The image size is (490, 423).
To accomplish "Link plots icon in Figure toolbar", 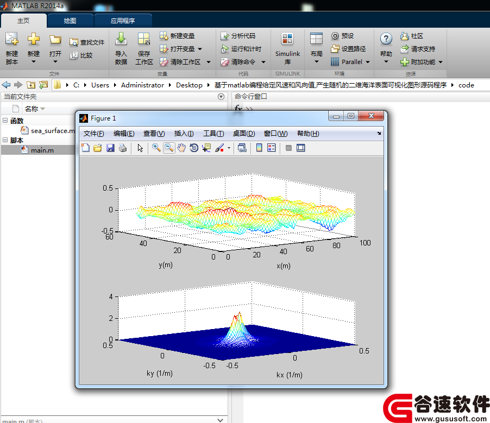I will point(242,148).
